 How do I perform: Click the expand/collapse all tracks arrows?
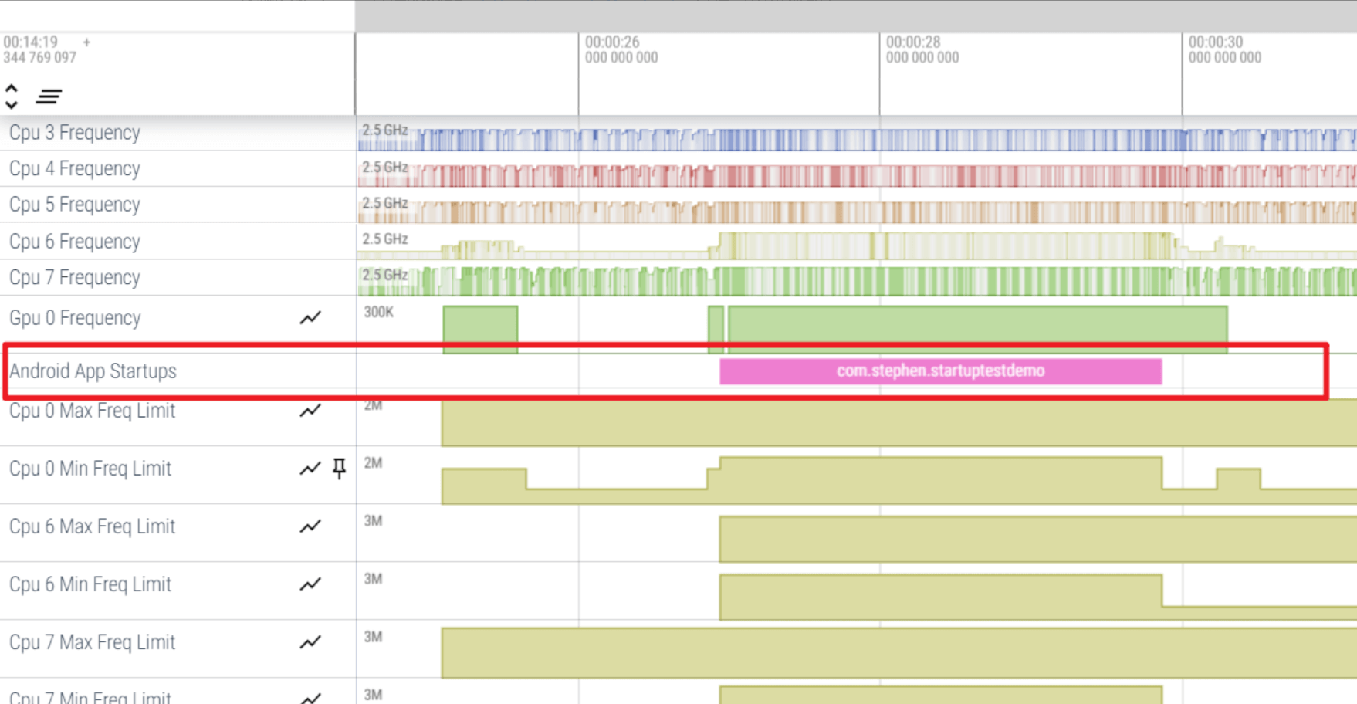[12, 96]
